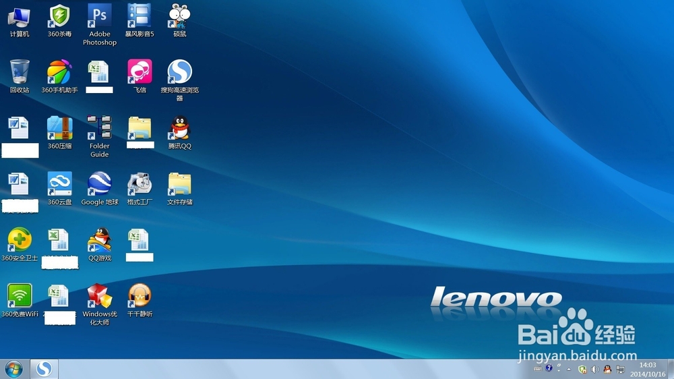Open the 计算机 desktop icon
Screen dimensions: 674x379
[x=20, y=22]
